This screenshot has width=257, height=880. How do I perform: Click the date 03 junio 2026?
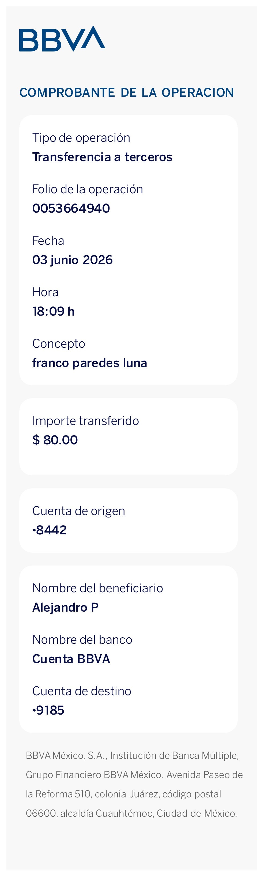click(x=72, y=260)
